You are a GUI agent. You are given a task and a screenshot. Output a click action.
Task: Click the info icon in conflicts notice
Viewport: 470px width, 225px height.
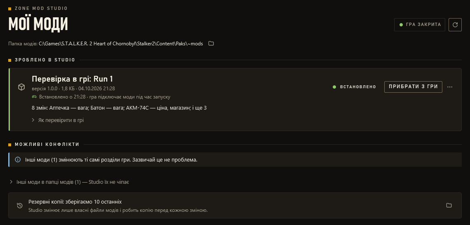18,159
